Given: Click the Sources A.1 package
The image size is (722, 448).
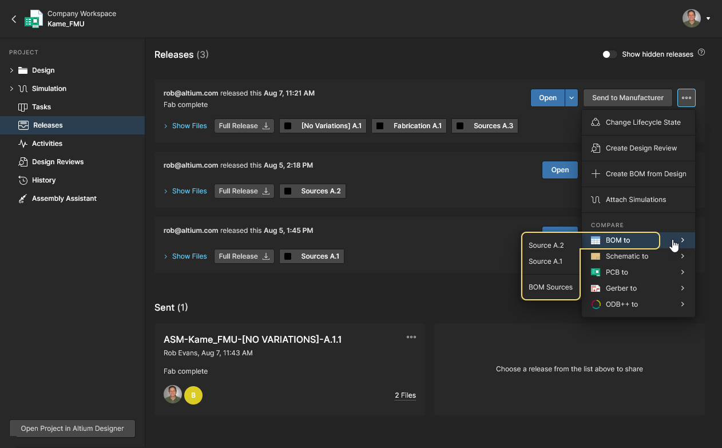Looking at the screenshot, I should (x=312, y=256).
